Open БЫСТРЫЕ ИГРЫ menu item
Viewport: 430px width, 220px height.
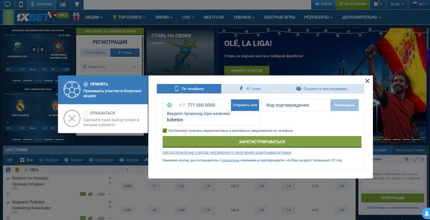(x=279, y=17)
